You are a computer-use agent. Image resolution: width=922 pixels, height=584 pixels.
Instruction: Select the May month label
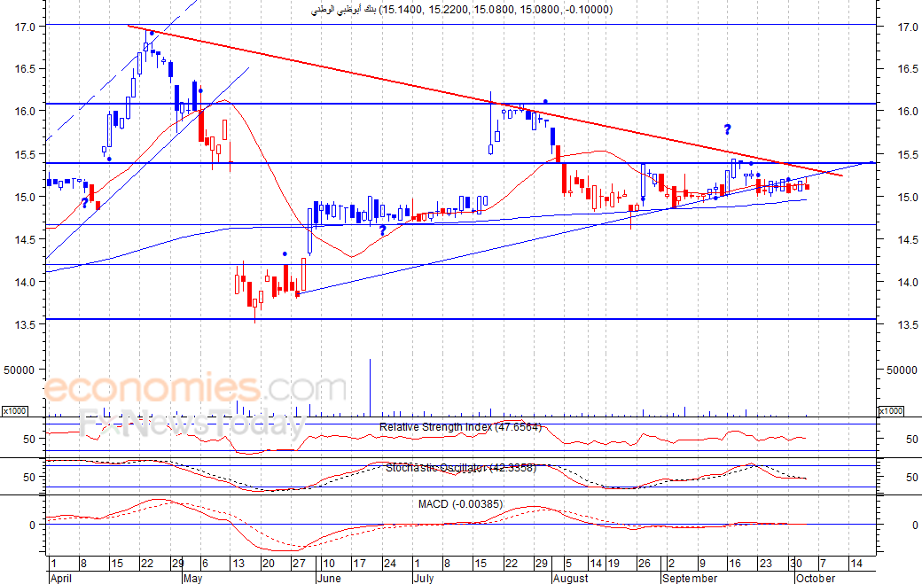192,578
